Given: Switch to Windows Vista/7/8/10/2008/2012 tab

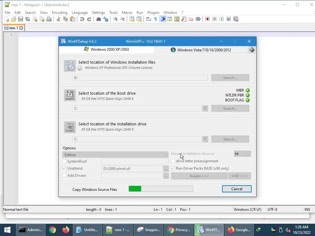Looking at the screenshot, I should point(201,50).
